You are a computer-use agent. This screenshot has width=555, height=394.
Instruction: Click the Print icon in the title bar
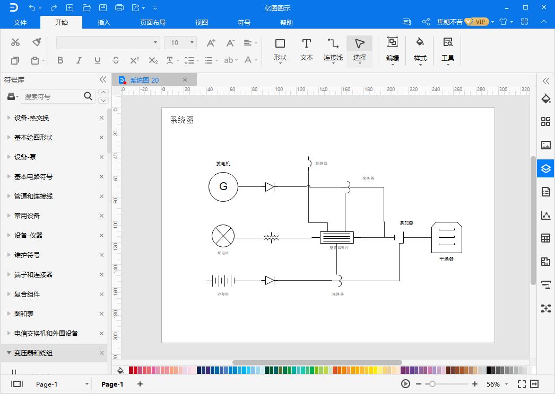pyautogui.click(x=120, y=7)
